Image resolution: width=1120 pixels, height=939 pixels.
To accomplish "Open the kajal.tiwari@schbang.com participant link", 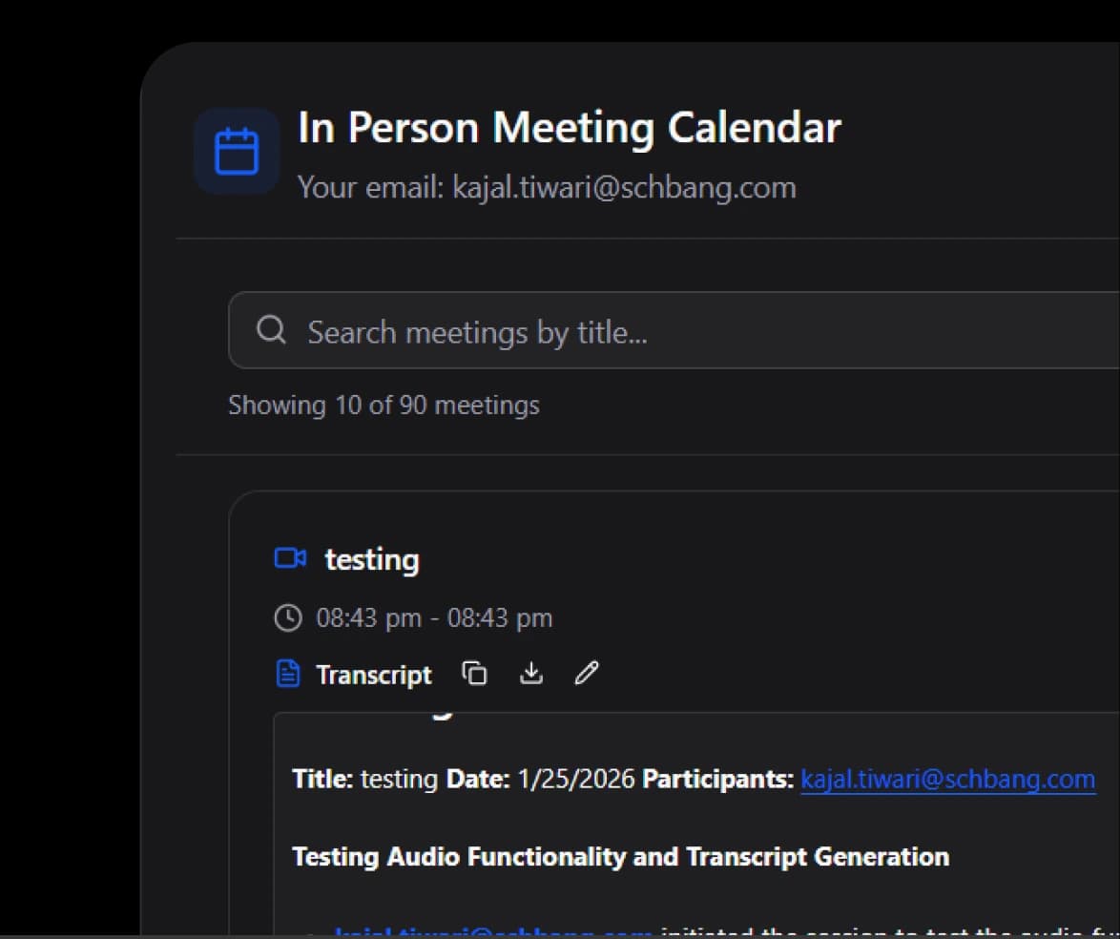I will [x=947, y=780].
